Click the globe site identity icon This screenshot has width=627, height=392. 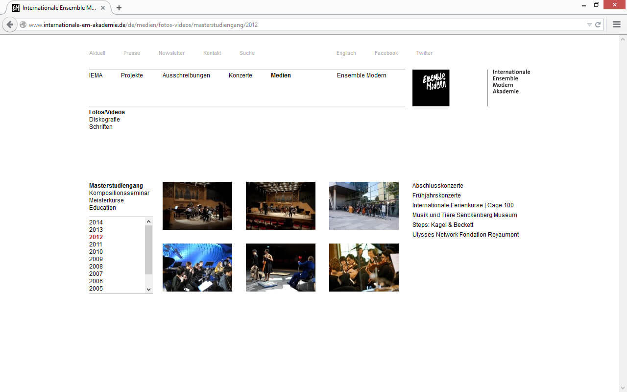(23, 24)
